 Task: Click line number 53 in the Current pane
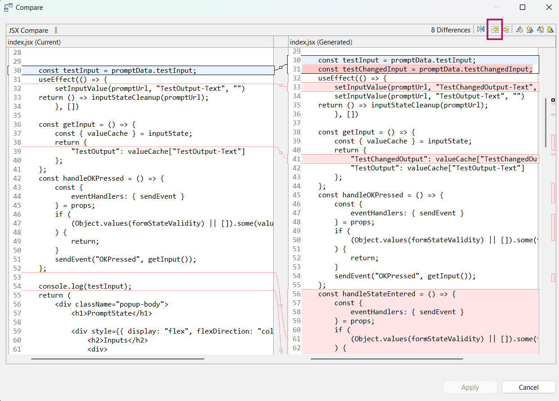click(x=17, y=277)
